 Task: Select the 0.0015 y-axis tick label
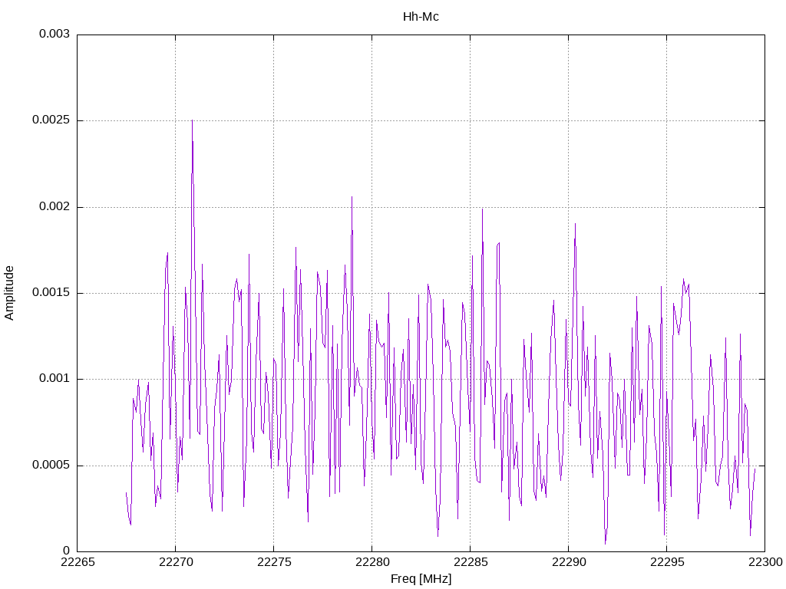[x=51, y=292]
